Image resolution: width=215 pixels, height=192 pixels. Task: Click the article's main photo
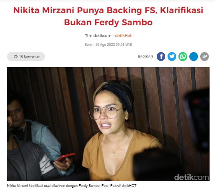coord(108,124)
